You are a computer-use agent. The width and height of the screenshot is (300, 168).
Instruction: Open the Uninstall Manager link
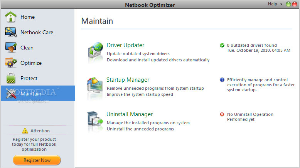click(130, 114)
